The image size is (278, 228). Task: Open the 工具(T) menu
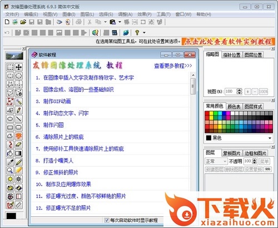click(163, 14)
